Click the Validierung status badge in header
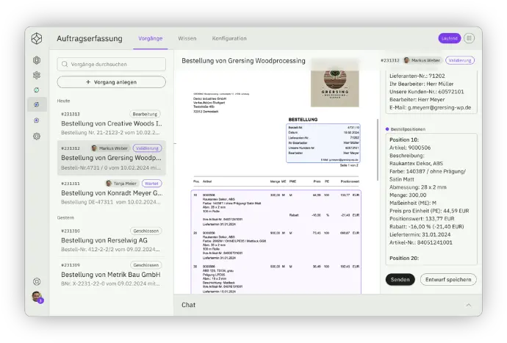Screen dimensions: 507x343 [x=460, y=60]
